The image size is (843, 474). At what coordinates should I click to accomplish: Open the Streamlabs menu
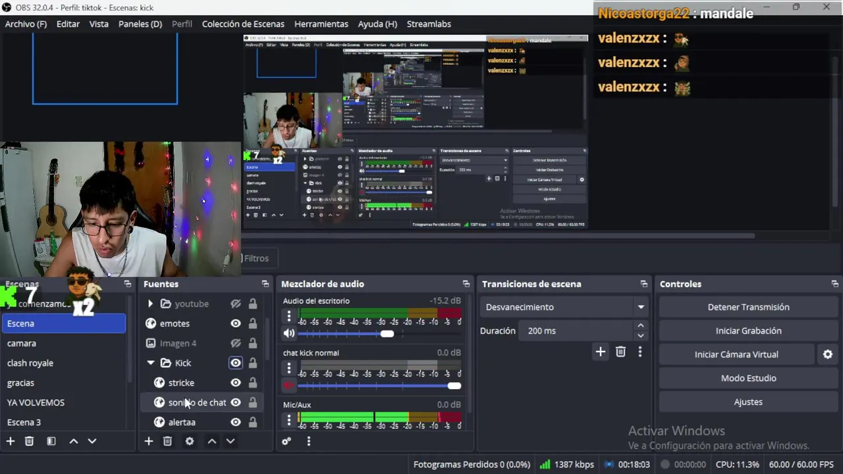coord(429,24)
